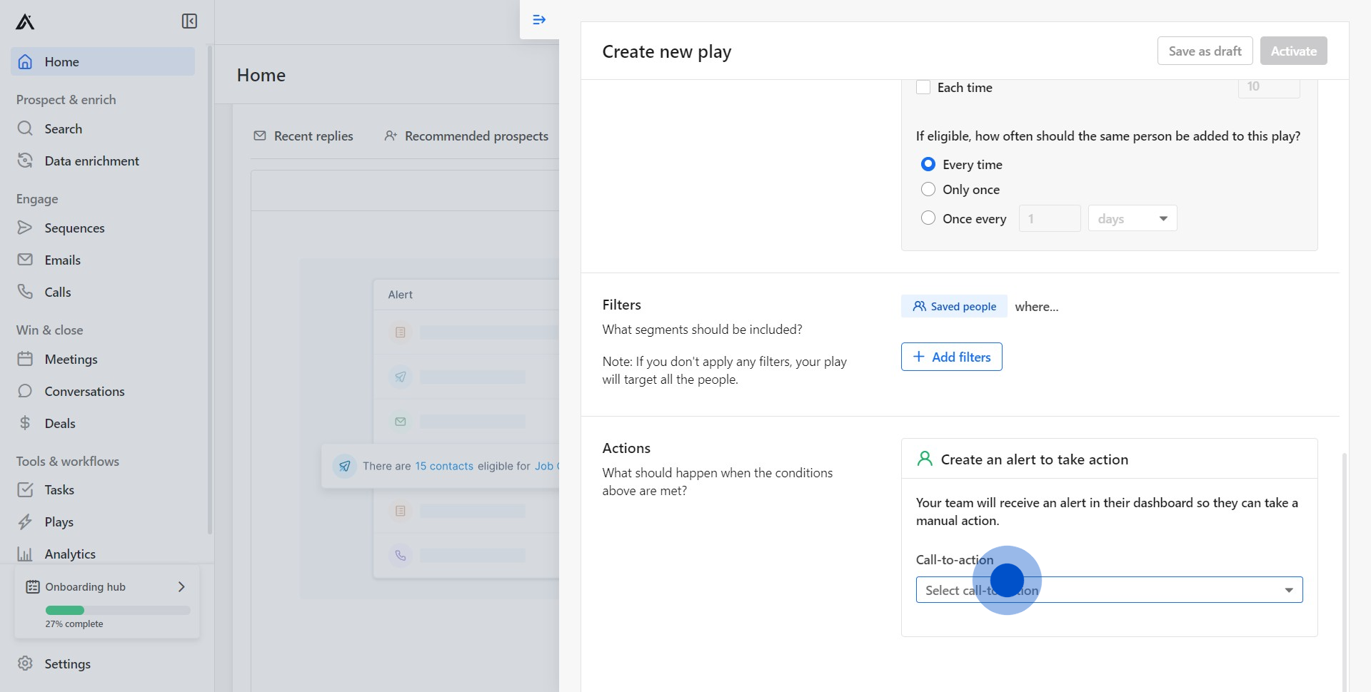The image size is (1371, 692).
Task: Open the Conversations menu item
Action: pyautogui.click(x=103, y=391)
